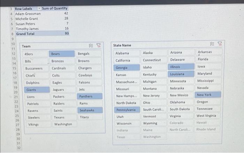Deselect Seahawks in the Team slicer

(x=90, y=110)
